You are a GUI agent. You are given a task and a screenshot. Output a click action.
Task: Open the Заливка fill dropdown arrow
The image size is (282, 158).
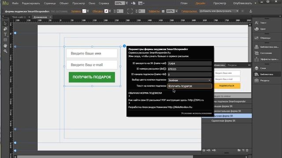click(x=88, y=11)
